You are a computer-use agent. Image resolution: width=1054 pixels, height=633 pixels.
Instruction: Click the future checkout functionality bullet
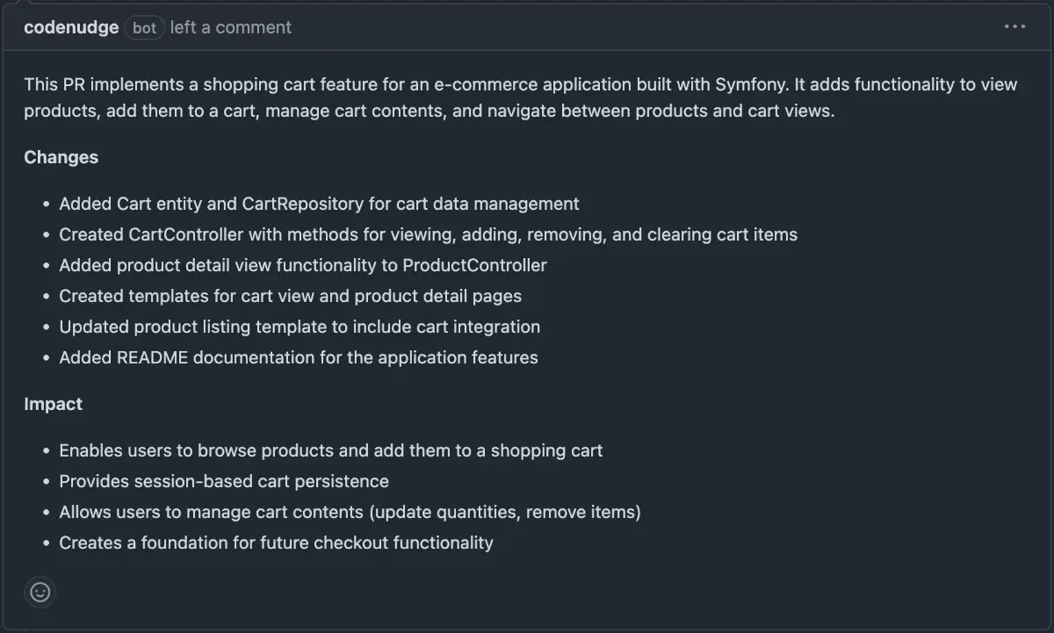276,543
